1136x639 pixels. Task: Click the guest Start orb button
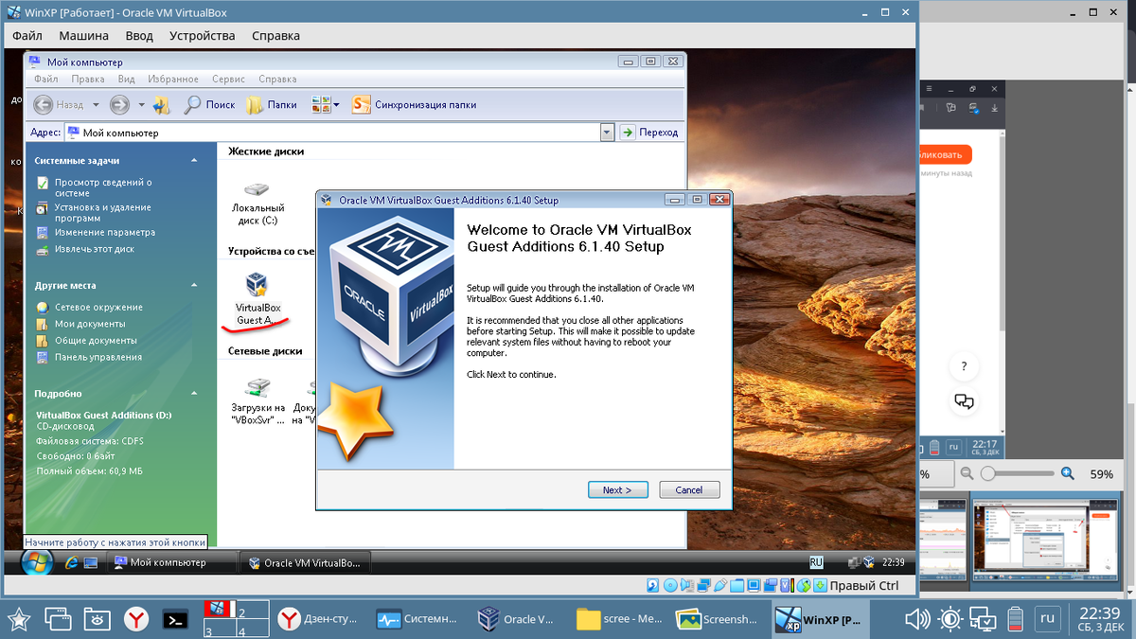point(39,561)
